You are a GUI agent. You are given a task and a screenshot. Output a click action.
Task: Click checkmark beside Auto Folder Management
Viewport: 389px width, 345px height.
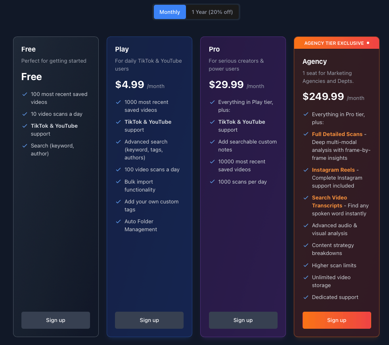pyautogui.click(x=118, y=221)
